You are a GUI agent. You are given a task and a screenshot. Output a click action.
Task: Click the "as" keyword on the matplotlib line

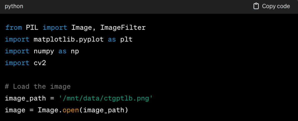pos(112,39)
